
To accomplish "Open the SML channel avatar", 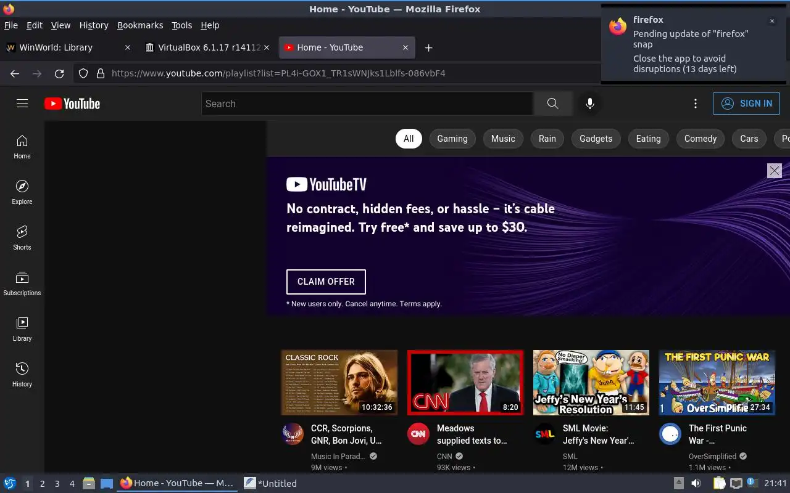I will (x=544, y=434).
